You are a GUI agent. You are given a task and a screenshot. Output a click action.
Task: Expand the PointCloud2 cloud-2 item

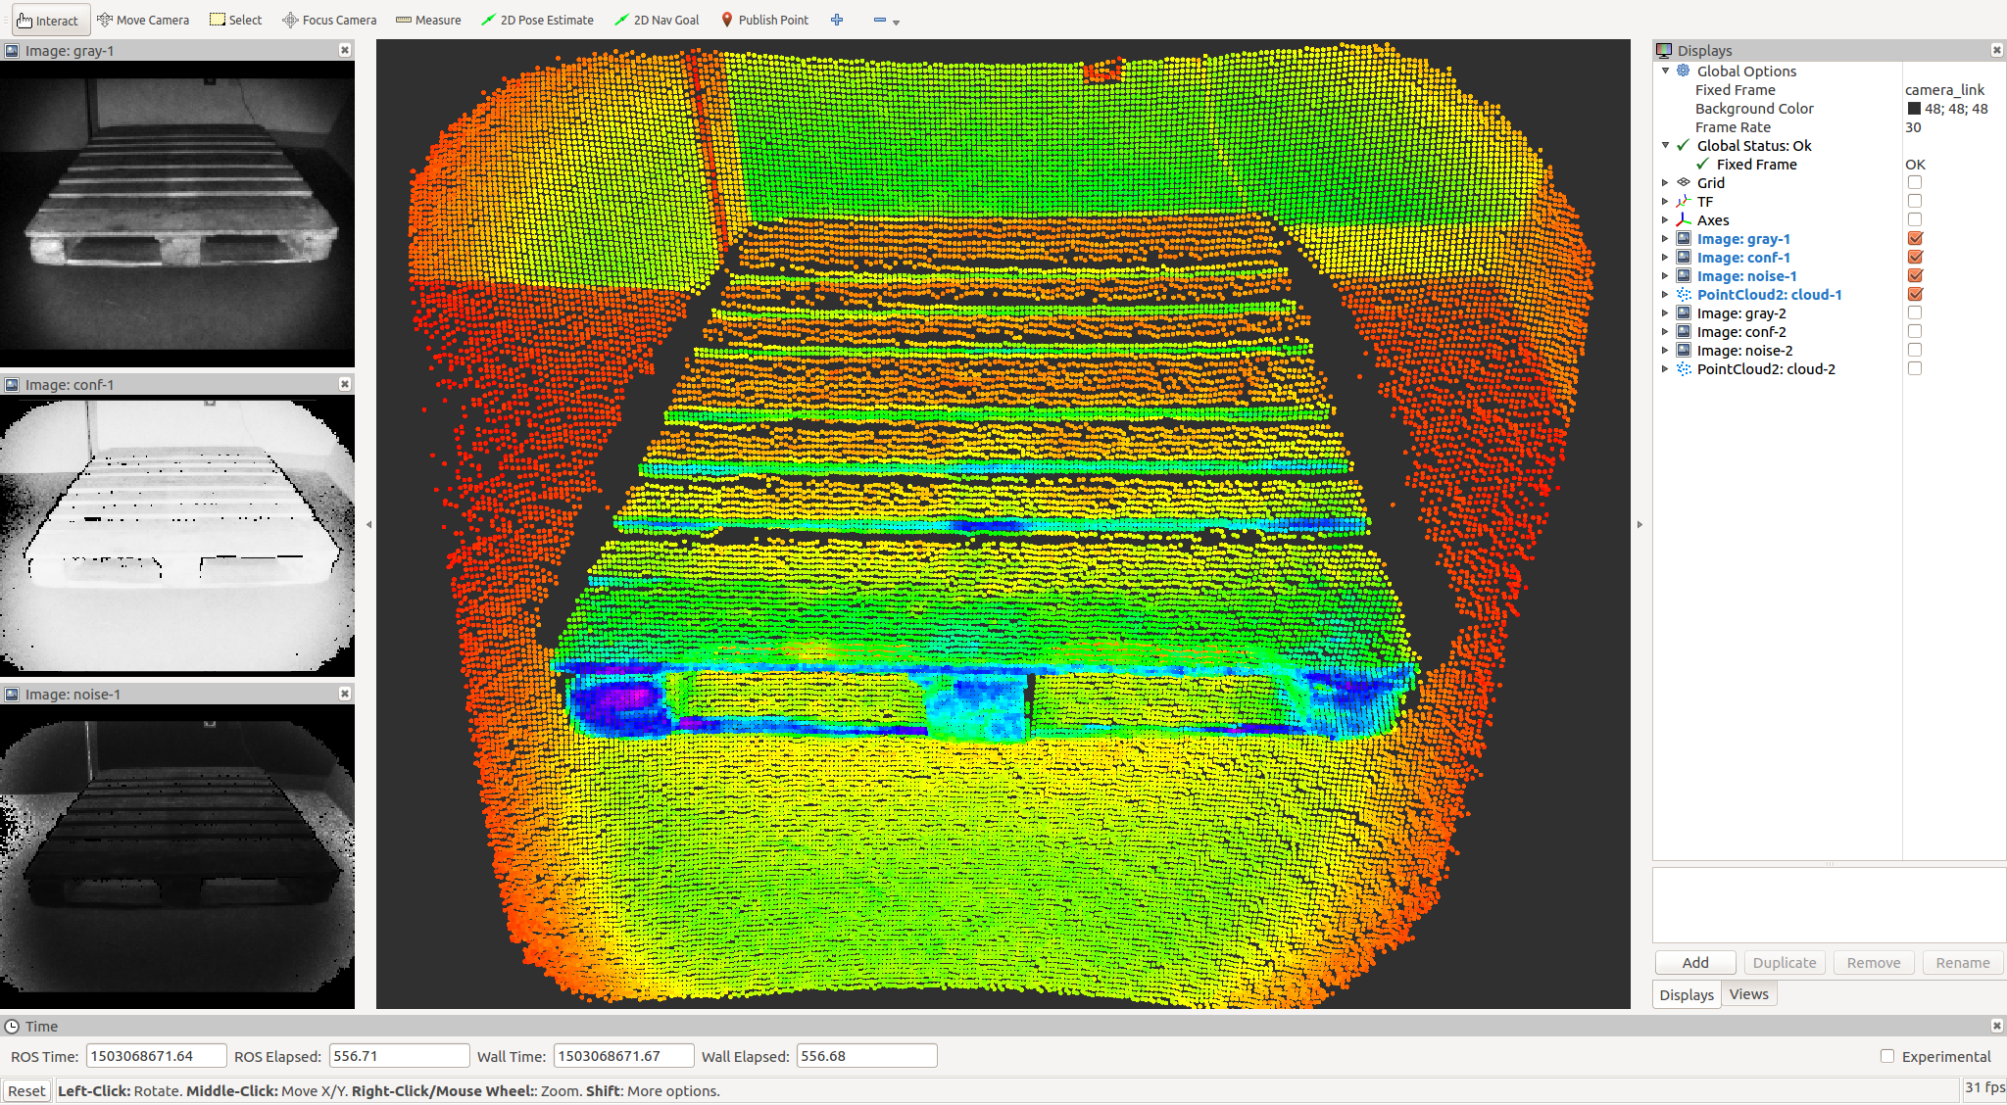[1665, 369]
